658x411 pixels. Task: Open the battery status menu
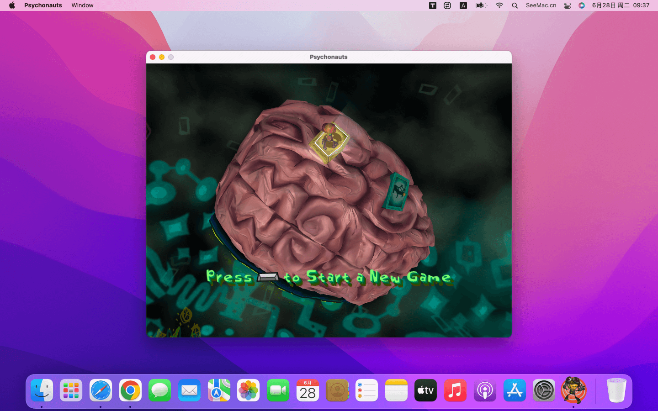[481, 5]
